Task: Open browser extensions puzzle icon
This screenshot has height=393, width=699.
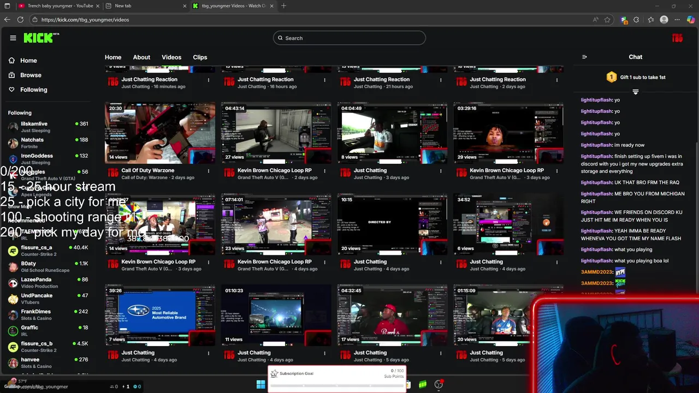Action: [x=636, y=20]
